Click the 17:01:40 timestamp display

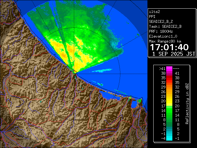(169, 47)
